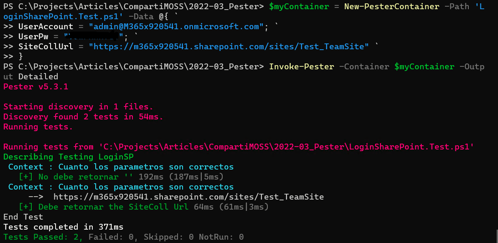498x243 pixels.
Task: Click the Tests completed in 371ms line
Action: click(x=64, y=227)
